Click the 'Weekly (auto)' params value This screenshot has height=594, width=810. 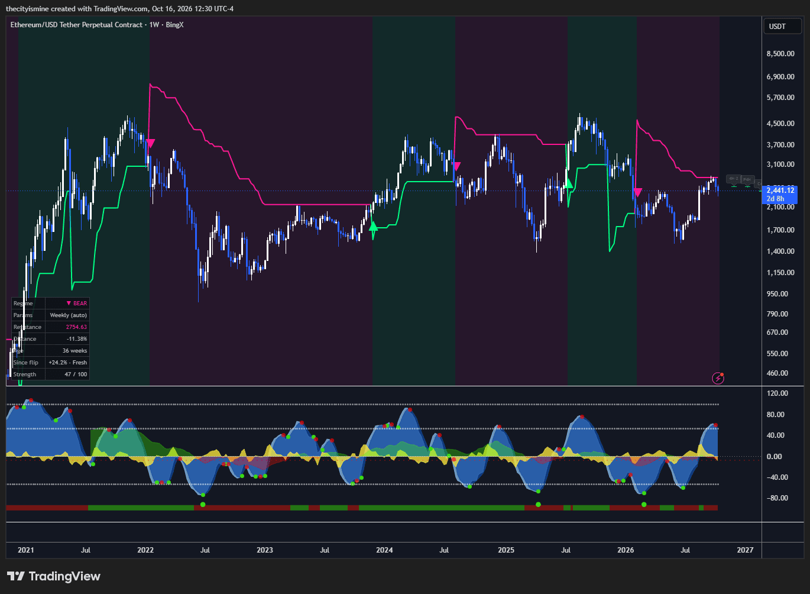(68, 315)
